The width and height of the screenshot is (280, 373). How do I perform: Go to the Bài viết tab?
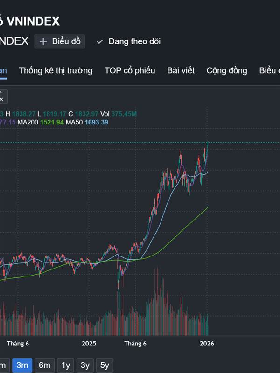(x=181, y=70)
